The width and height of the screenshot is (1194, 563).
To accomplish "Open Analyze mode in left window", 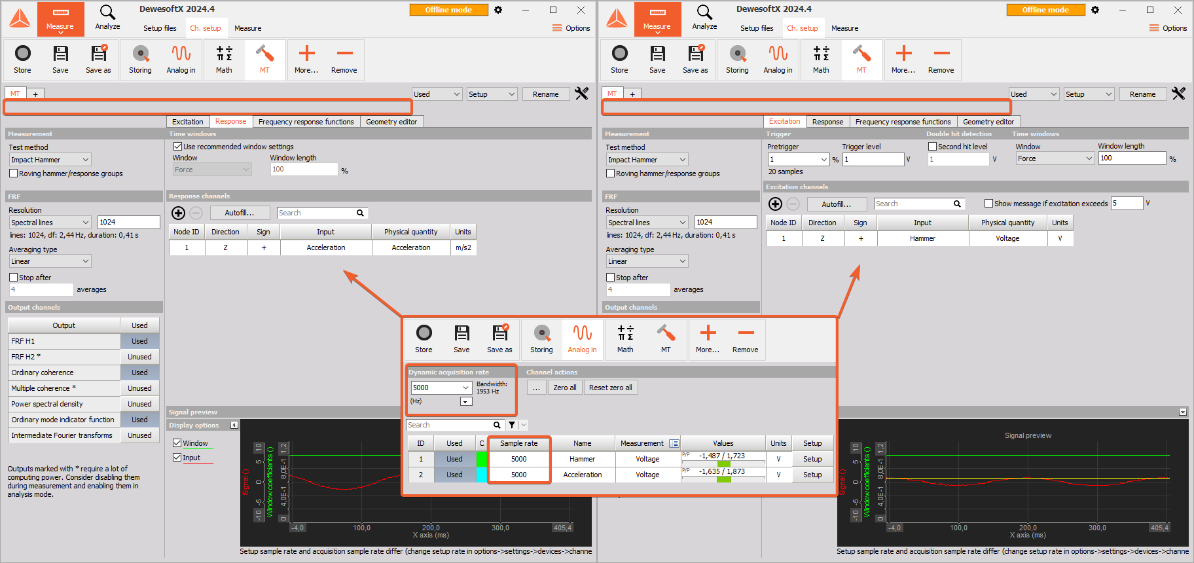I will (x=107, y=18).
